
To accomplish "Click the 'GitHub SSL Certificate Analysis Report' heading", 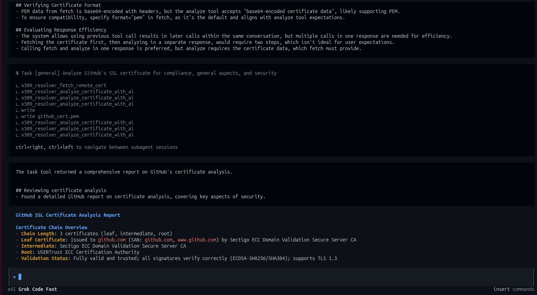I will point(68,215).
